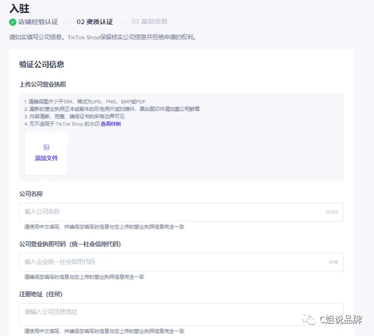
Task: Click the 入驻 page title
Action: 20,9
